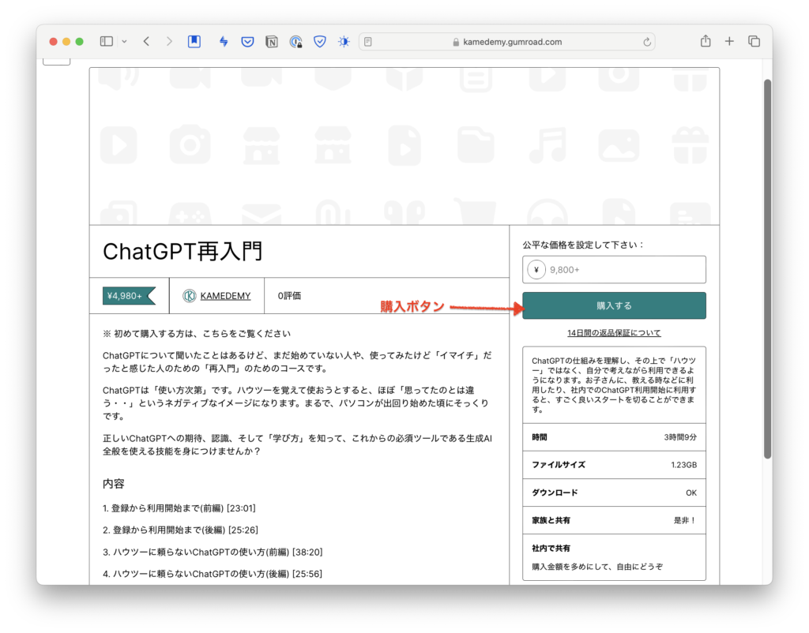Open the Pocket extension
This screenshot has height=633, width=809.
coord(247,42)
